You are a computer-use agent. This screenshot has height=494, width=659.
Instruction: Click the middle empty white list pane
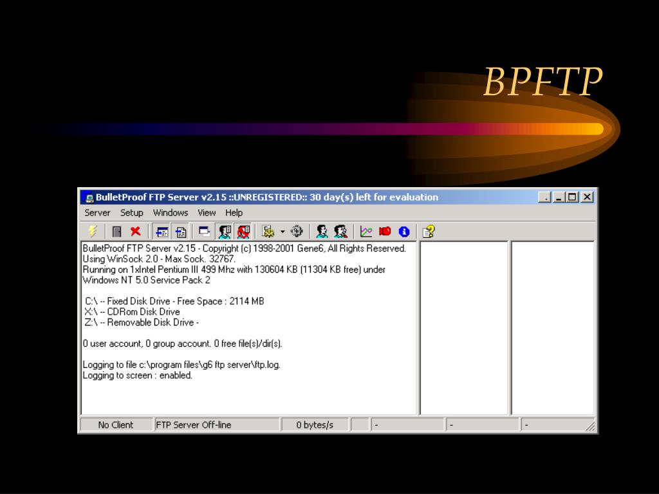pos(464,327)
